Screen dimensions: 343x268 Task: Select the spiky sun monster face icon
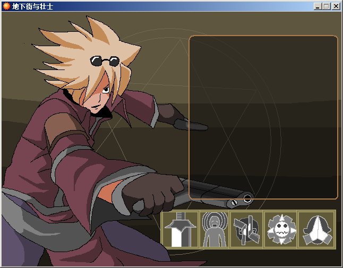(x=281, y=229)
